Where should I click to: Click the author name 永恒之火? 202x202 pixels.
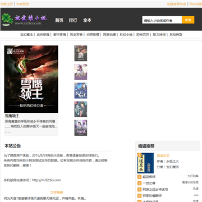(x=172, y=161)
